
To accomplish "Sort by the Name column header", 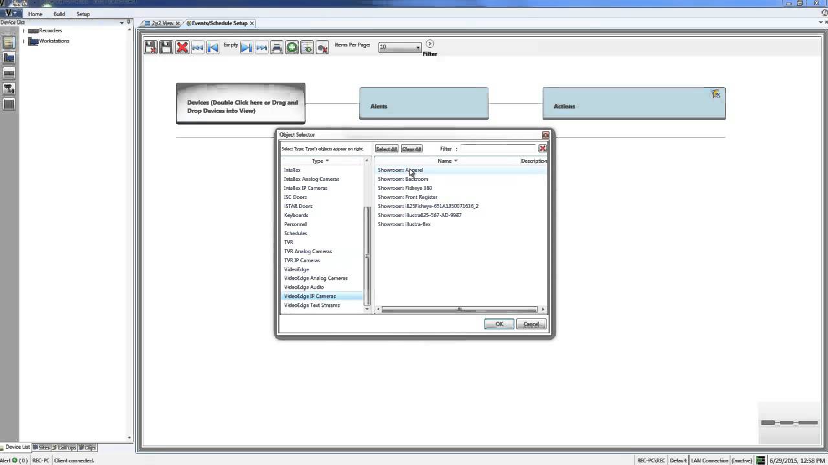I will pos(447,161).
